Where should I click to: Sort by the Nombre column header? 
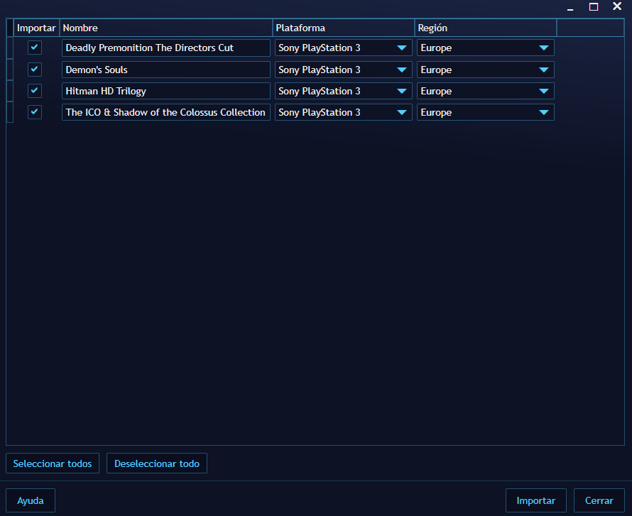tap(166, 28)
